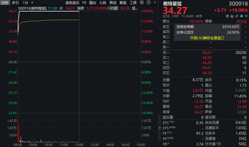Click the 融 margin trading badge
Image resolution: width=249 pixels, height=147 pixels.
coord(232,16)
